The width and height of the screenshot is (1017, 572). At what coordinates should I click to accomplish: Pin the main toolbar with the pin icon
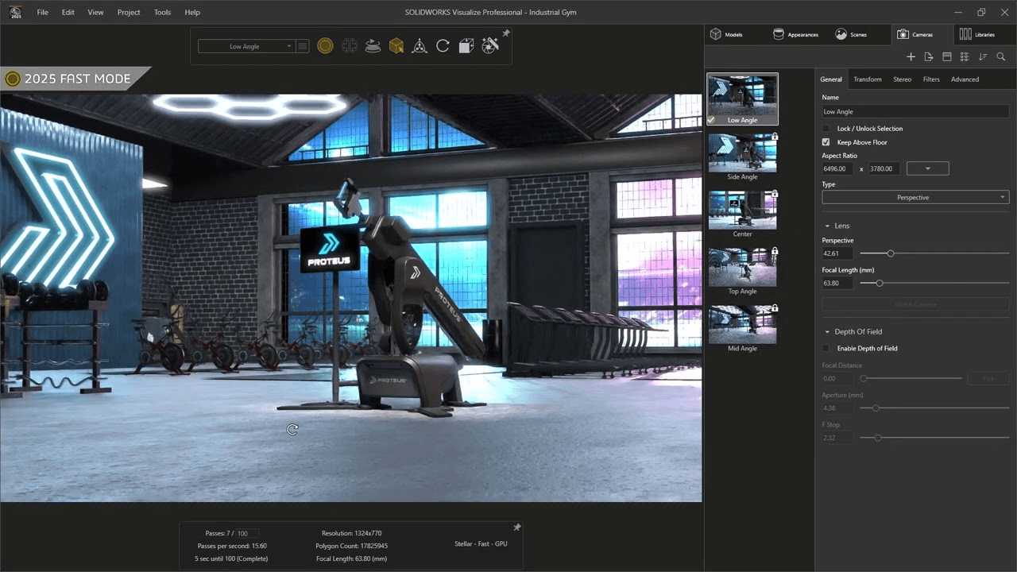click(506, 33)
